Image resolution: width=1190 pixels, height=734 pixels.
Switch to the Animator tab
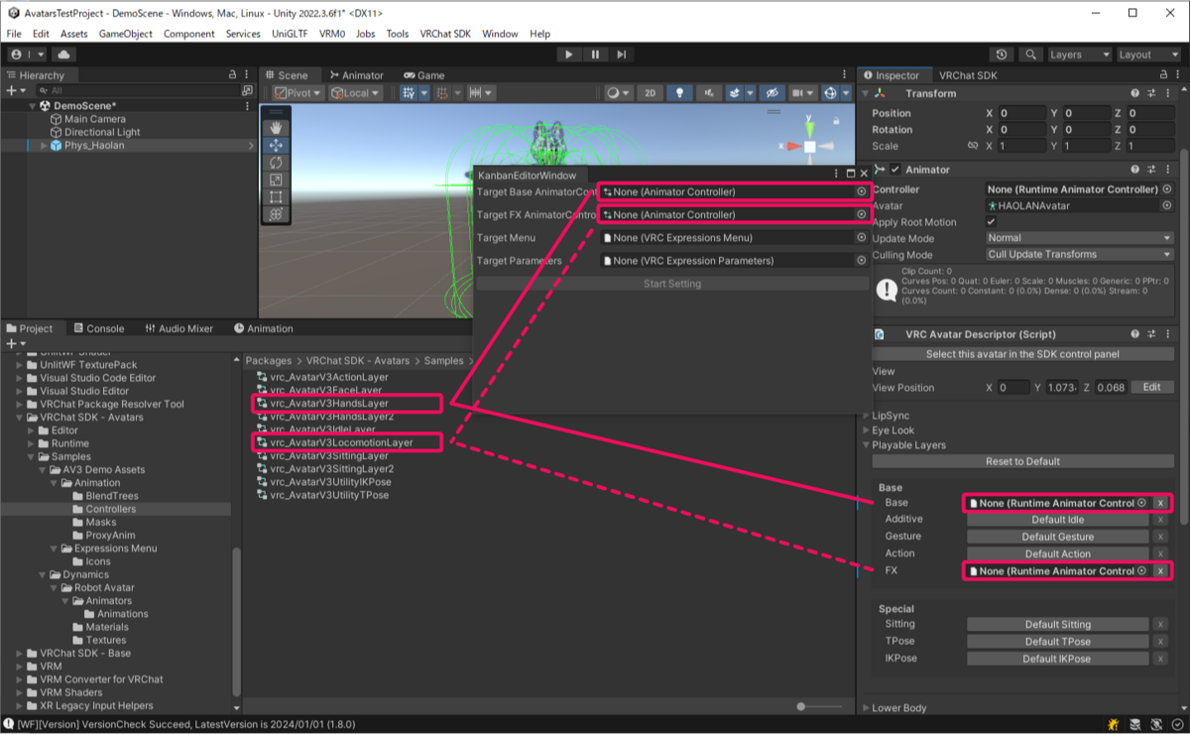click(357, 75)
